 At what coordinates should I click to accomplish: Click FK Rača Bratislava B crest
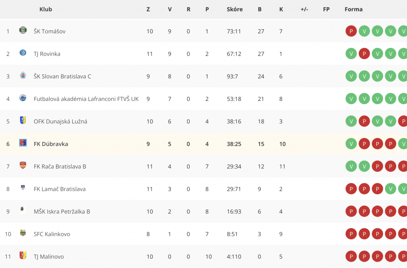[x=23, y=165]
